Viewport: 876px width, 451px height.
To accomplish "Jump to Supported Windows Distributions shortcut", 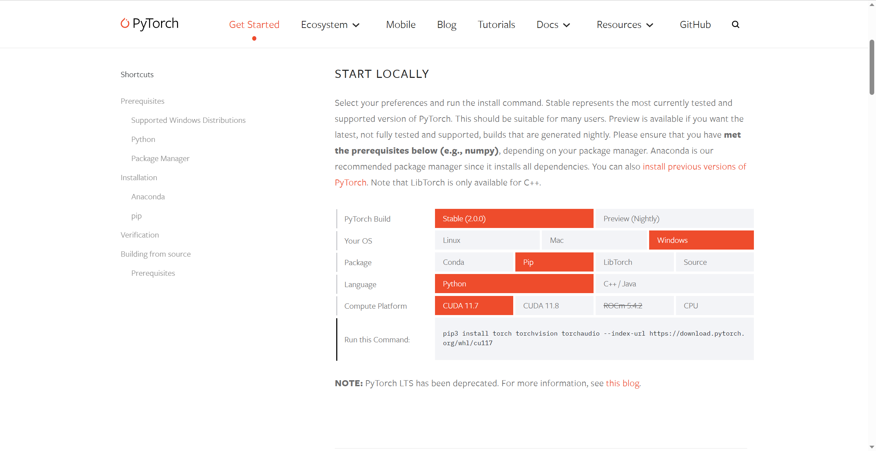I will click(188, 120).
